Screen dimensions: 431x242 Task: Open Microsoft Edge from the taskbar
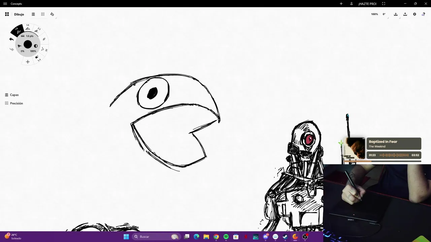(x=196, y=237)
